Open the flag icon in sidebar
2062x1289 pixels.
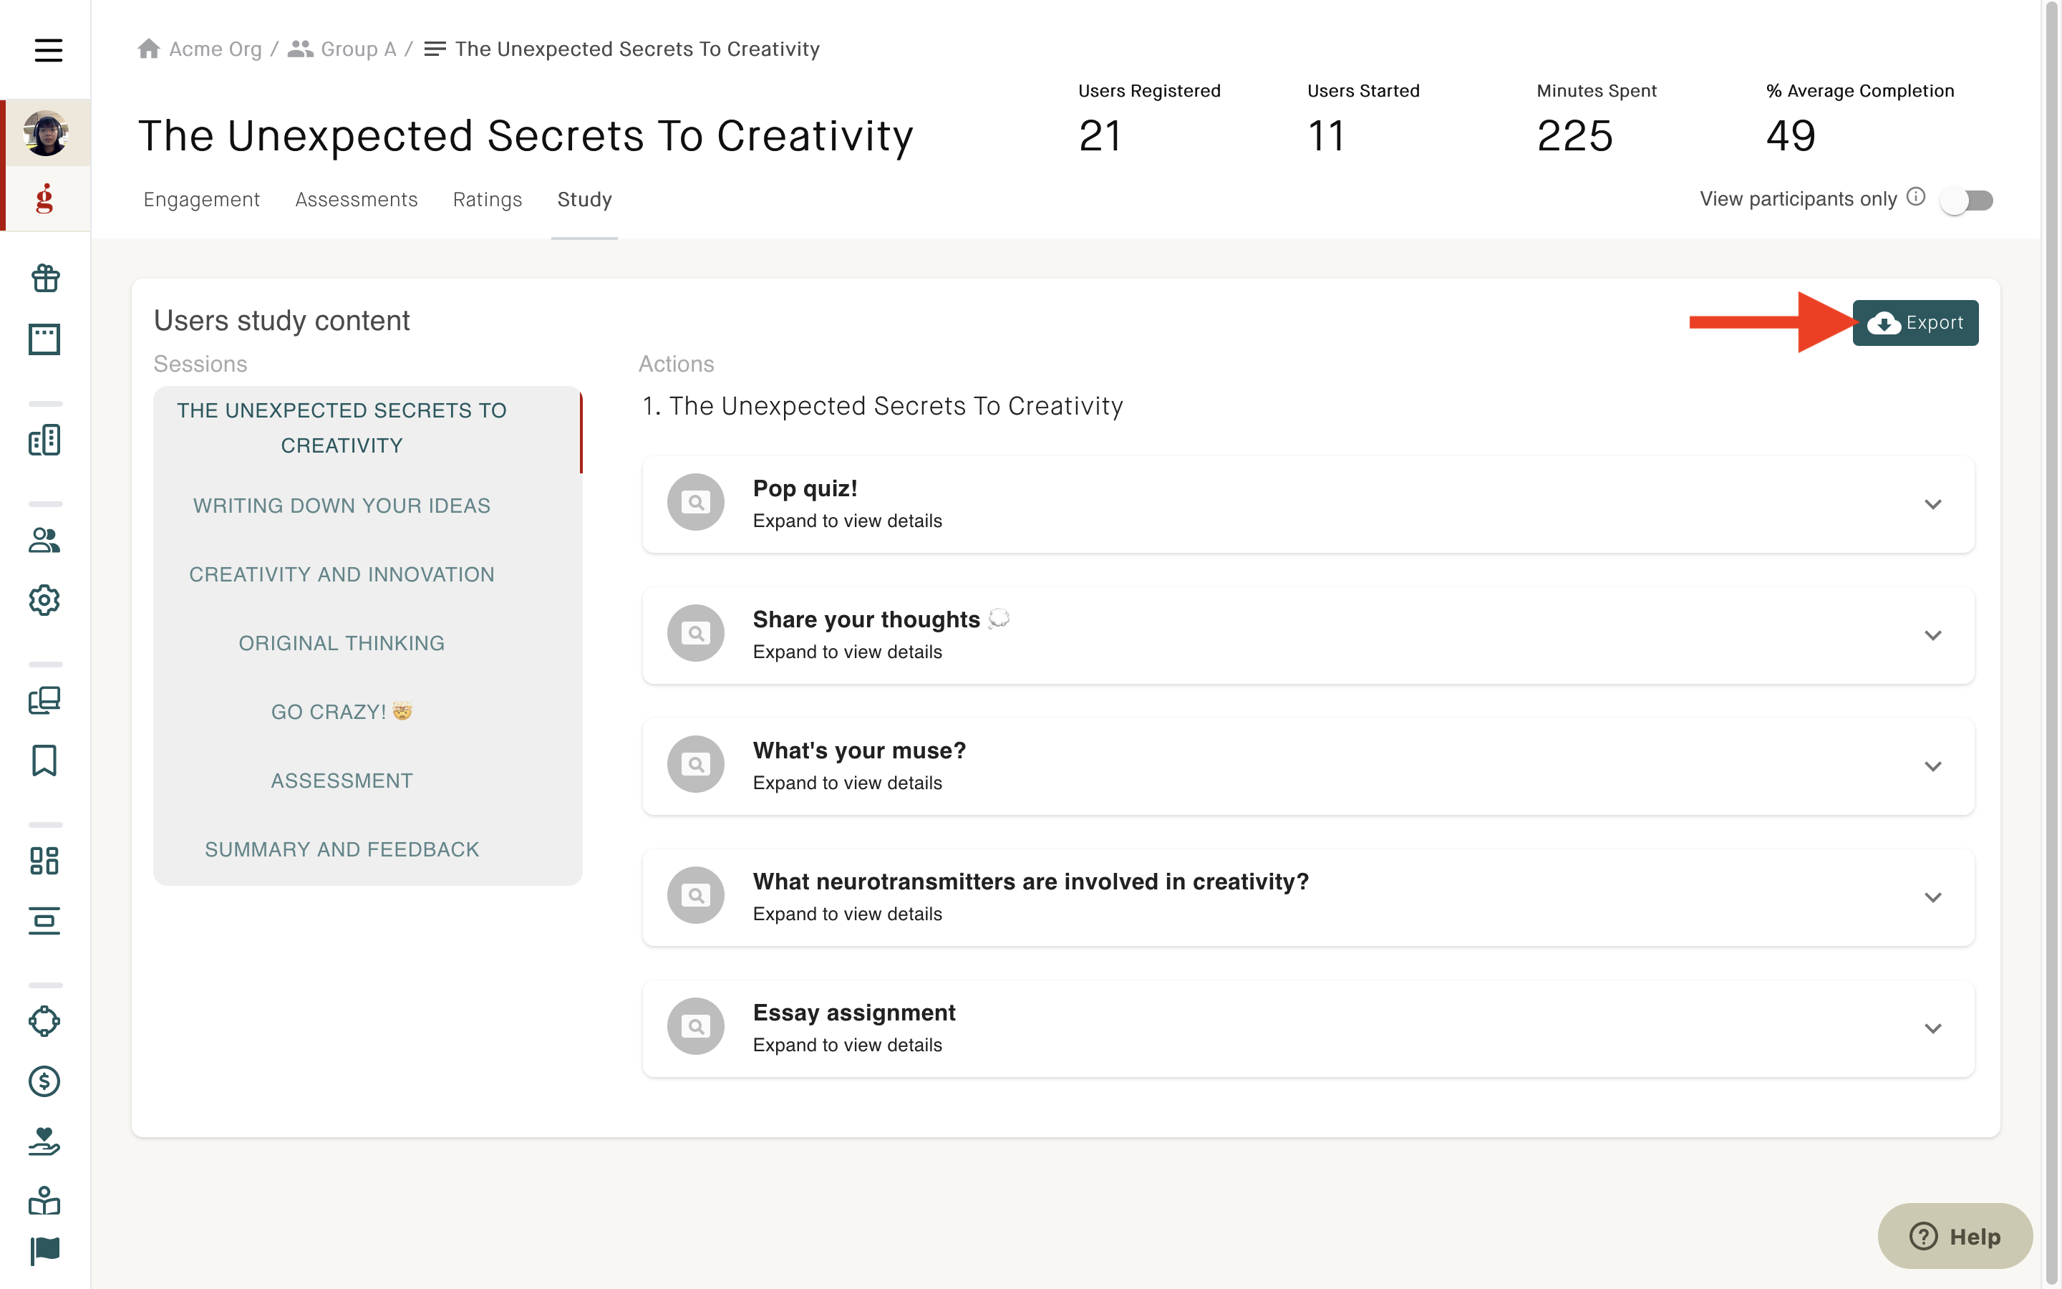[x=44, y=1250]
